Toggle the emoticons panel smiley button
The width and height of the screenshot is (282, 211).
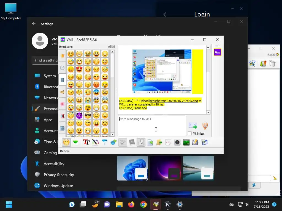66,143
